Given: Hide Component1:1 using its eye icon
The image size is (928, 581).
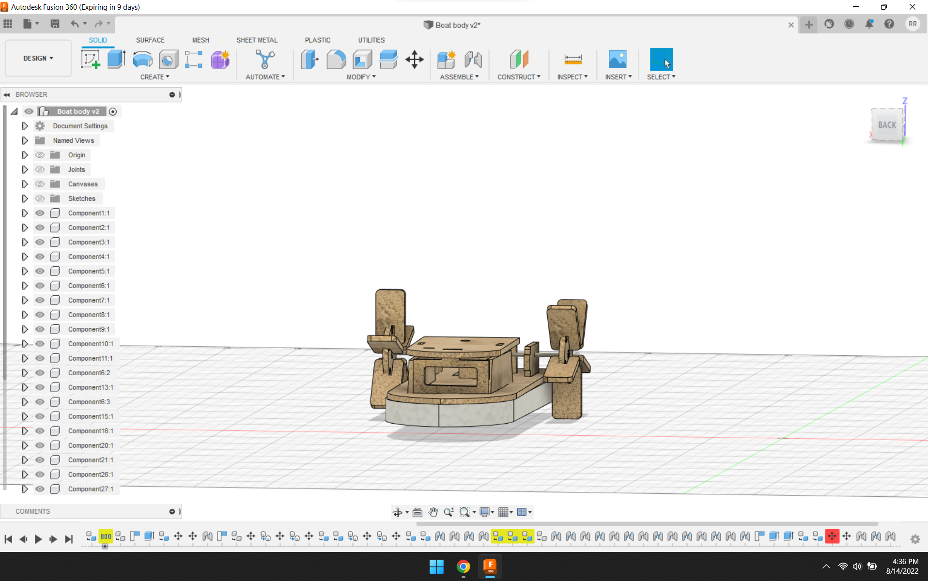Looking at the screenshot, I should click(40, 213).
